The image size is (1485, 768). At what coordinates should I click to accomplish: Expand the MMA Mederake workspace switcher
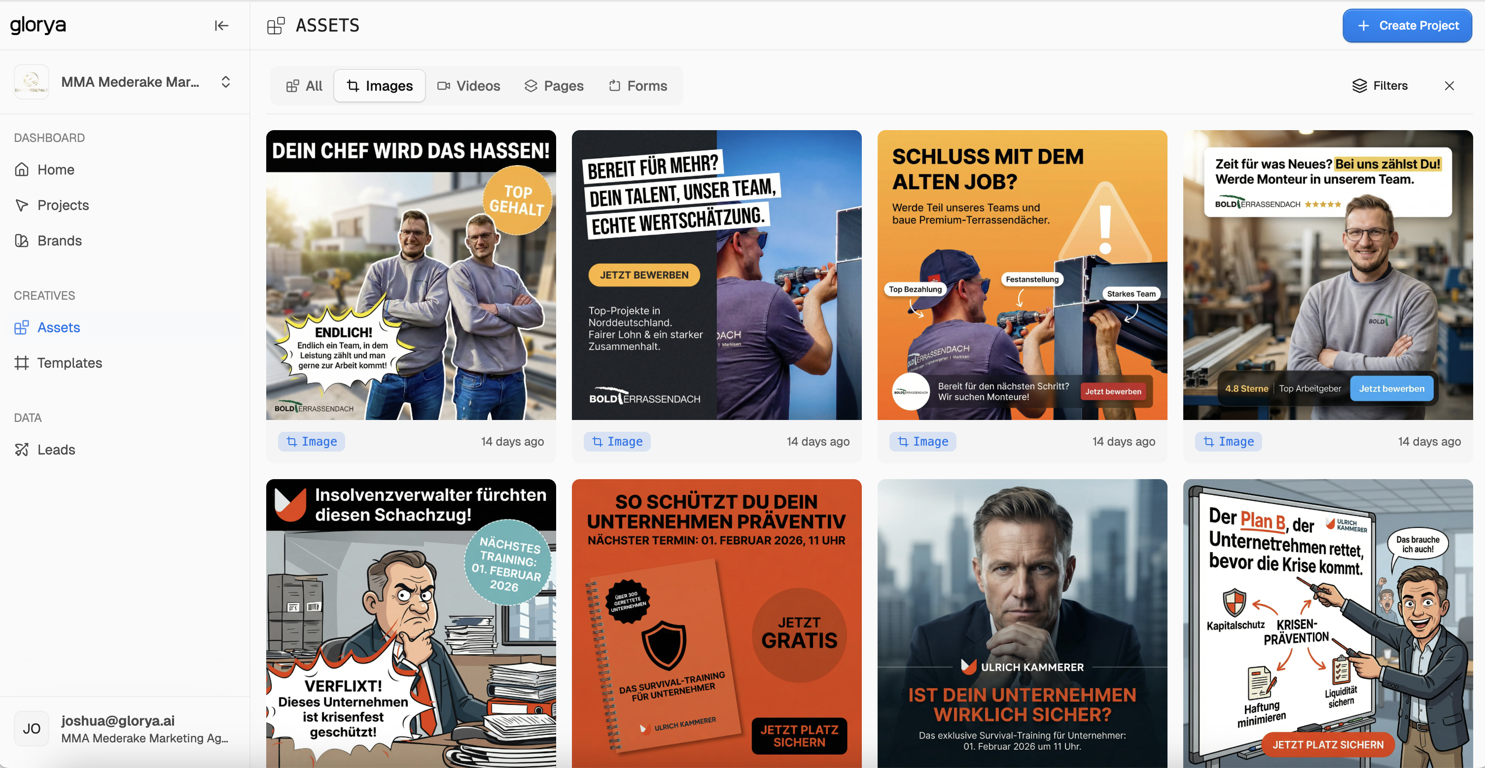point(225,82)
